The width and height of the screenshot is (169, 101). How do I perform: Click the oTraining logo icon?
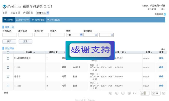4,6
